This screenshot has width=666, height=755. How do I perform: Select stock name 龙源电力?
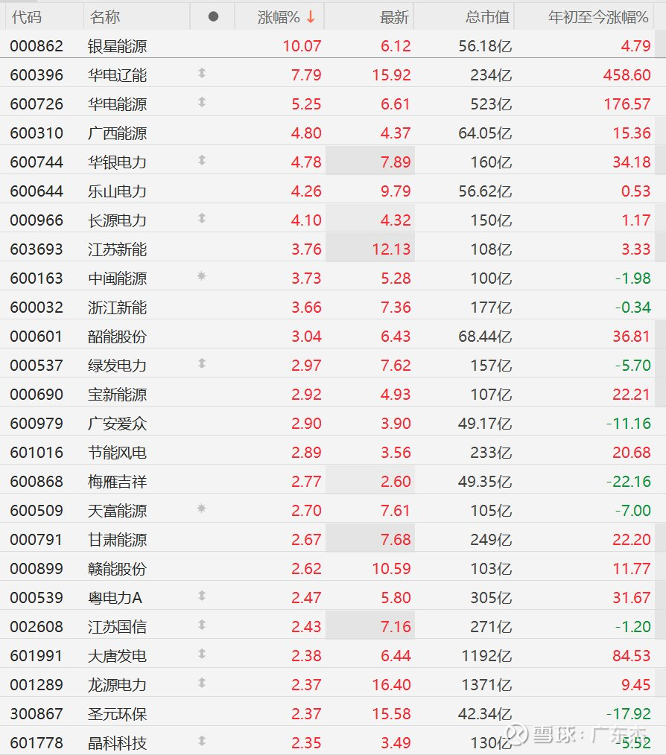click(x=117, y=685)
